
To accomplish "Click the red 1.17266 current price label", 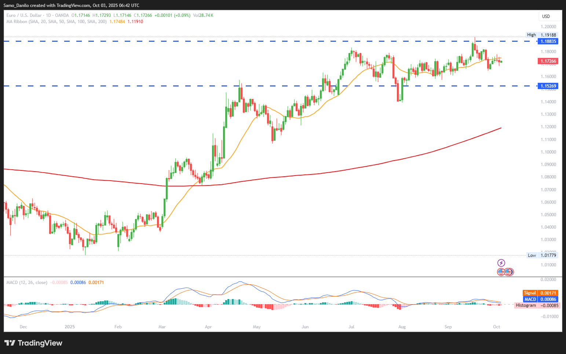I will 548,61.
